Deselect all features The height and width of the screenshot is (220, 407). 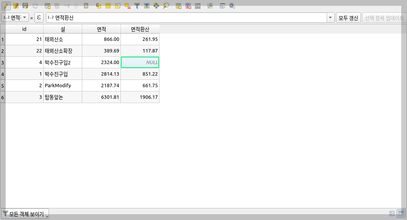click(127, 6)
